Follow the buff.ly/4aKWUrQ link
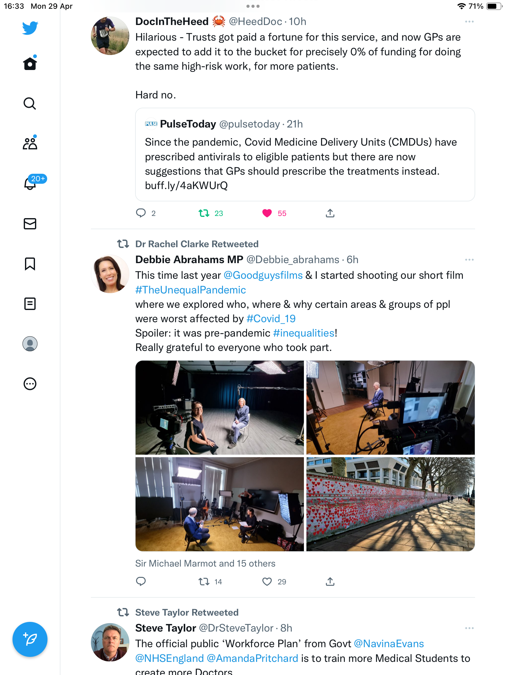 186,186
